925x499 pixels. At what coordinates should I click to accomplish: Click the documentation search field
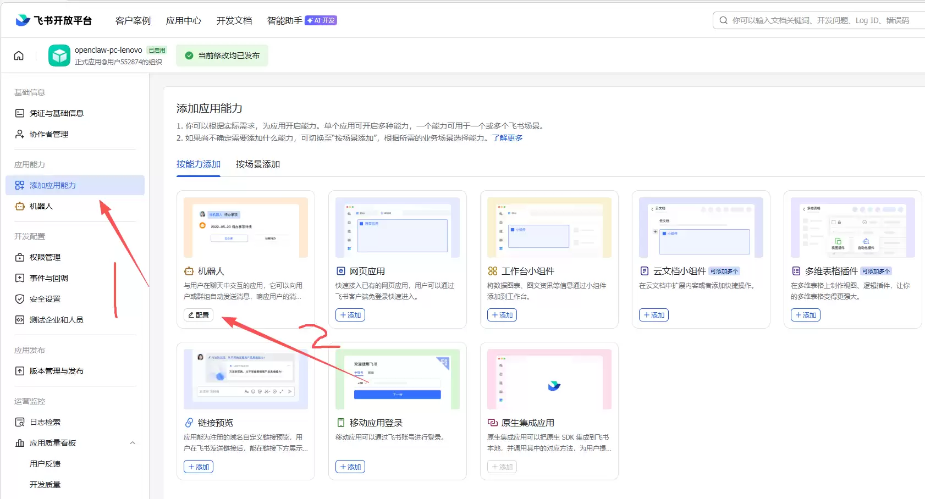tap(819, 20)
